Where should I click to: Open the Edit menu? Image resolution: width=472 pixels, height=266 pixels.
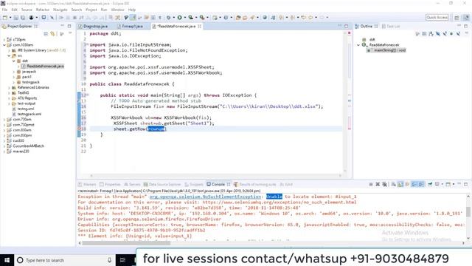(x=14, y=10)
